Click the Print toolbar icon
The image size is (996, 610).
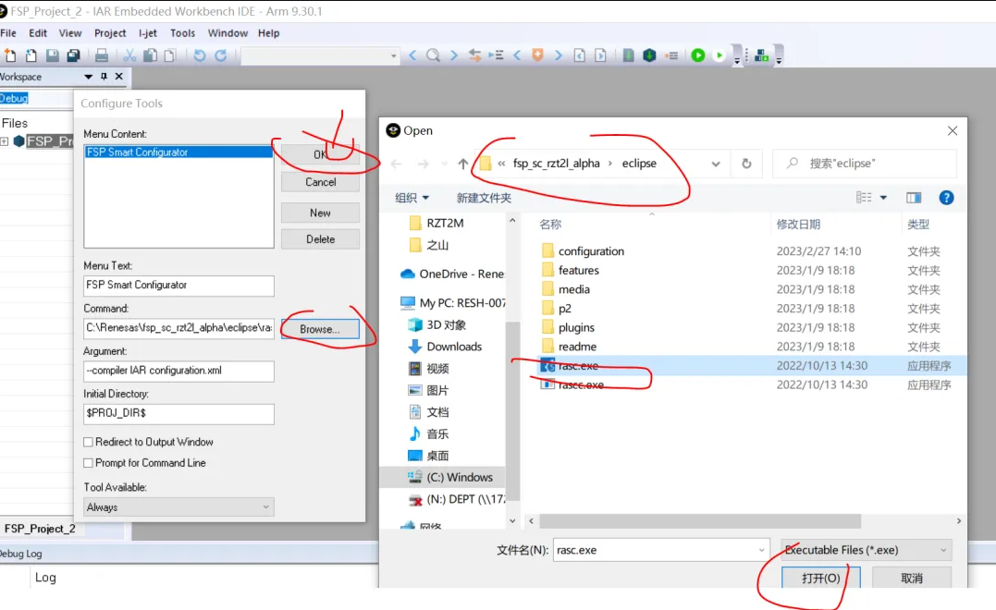102,56
